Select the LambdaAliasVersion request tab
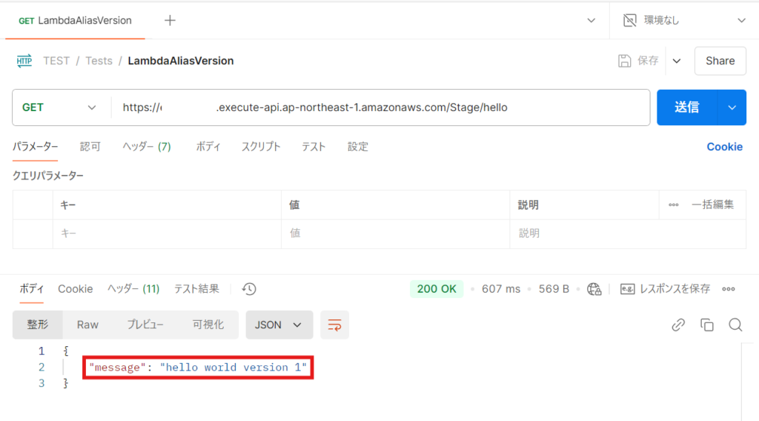The image size is (759, 421). coord(75,20)
